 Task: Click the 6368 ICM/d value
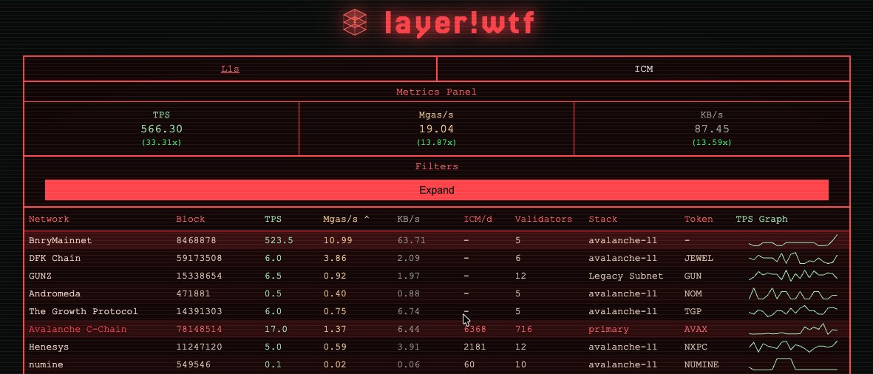[x=475, y=329]
